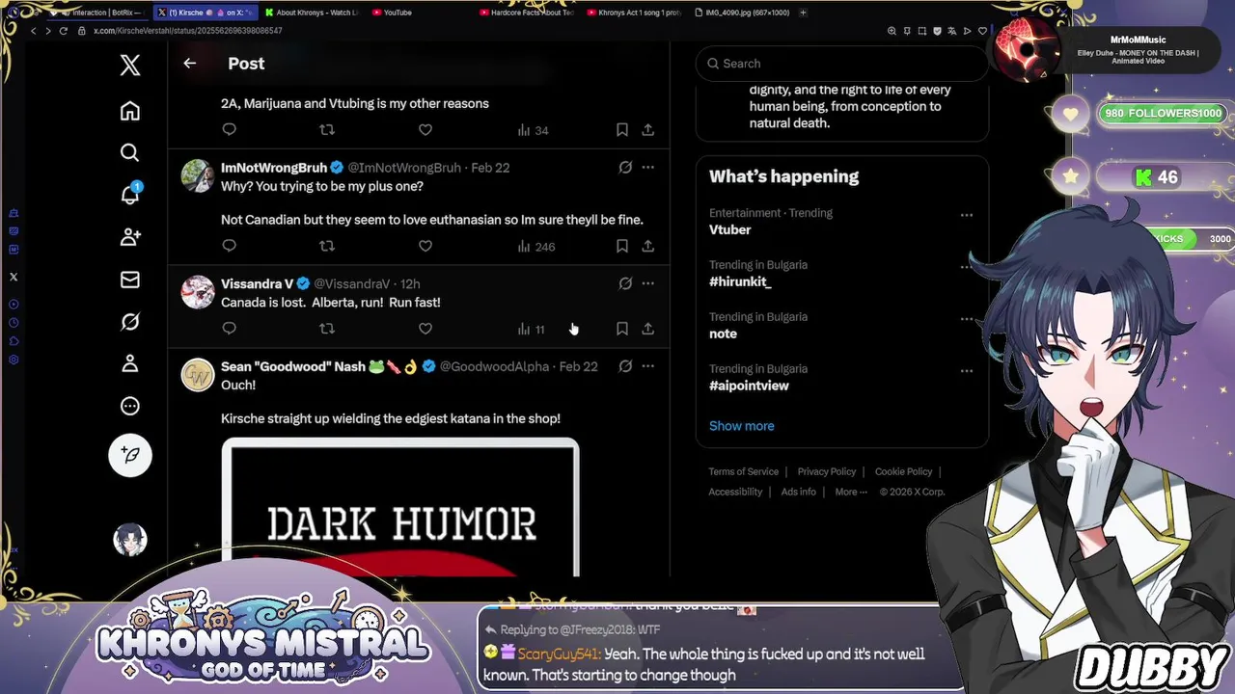Switch to IMG_4090.jpg browser tab
The height and width of the screenshot is (694, 1235).
coord(741,13)
